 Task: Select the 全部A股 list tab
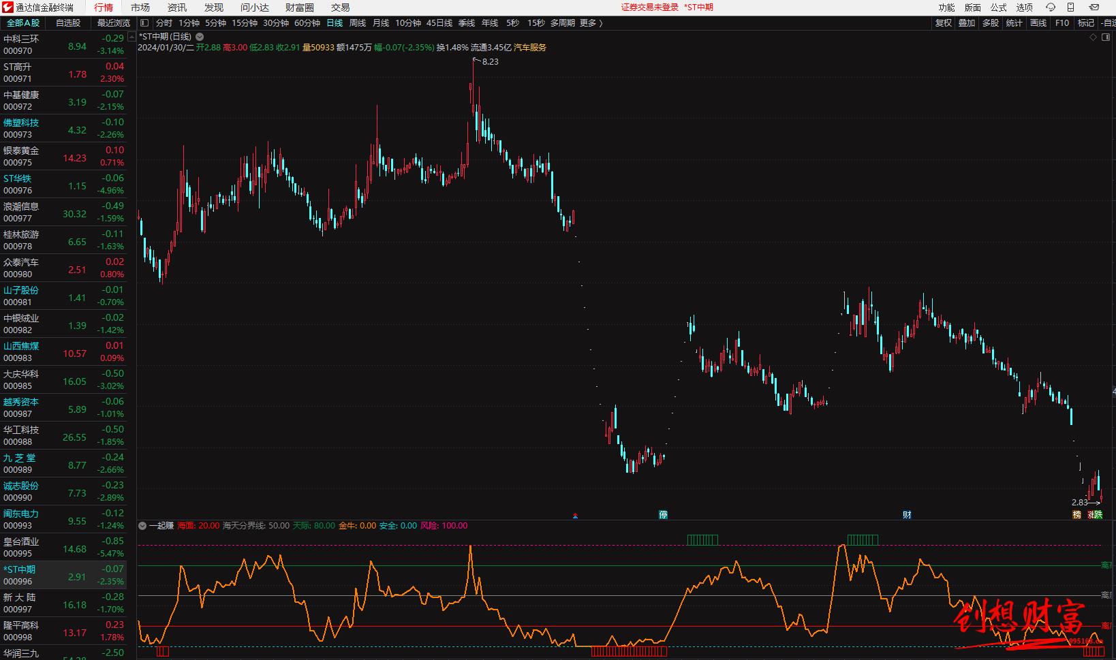point(23,23)
